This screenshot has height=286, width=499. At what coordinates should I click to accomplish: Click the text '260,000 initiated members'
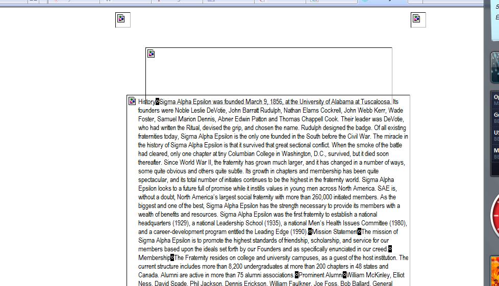click(344, 197)
